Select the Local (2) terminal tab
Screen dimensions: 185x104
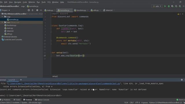pos(12,80)
